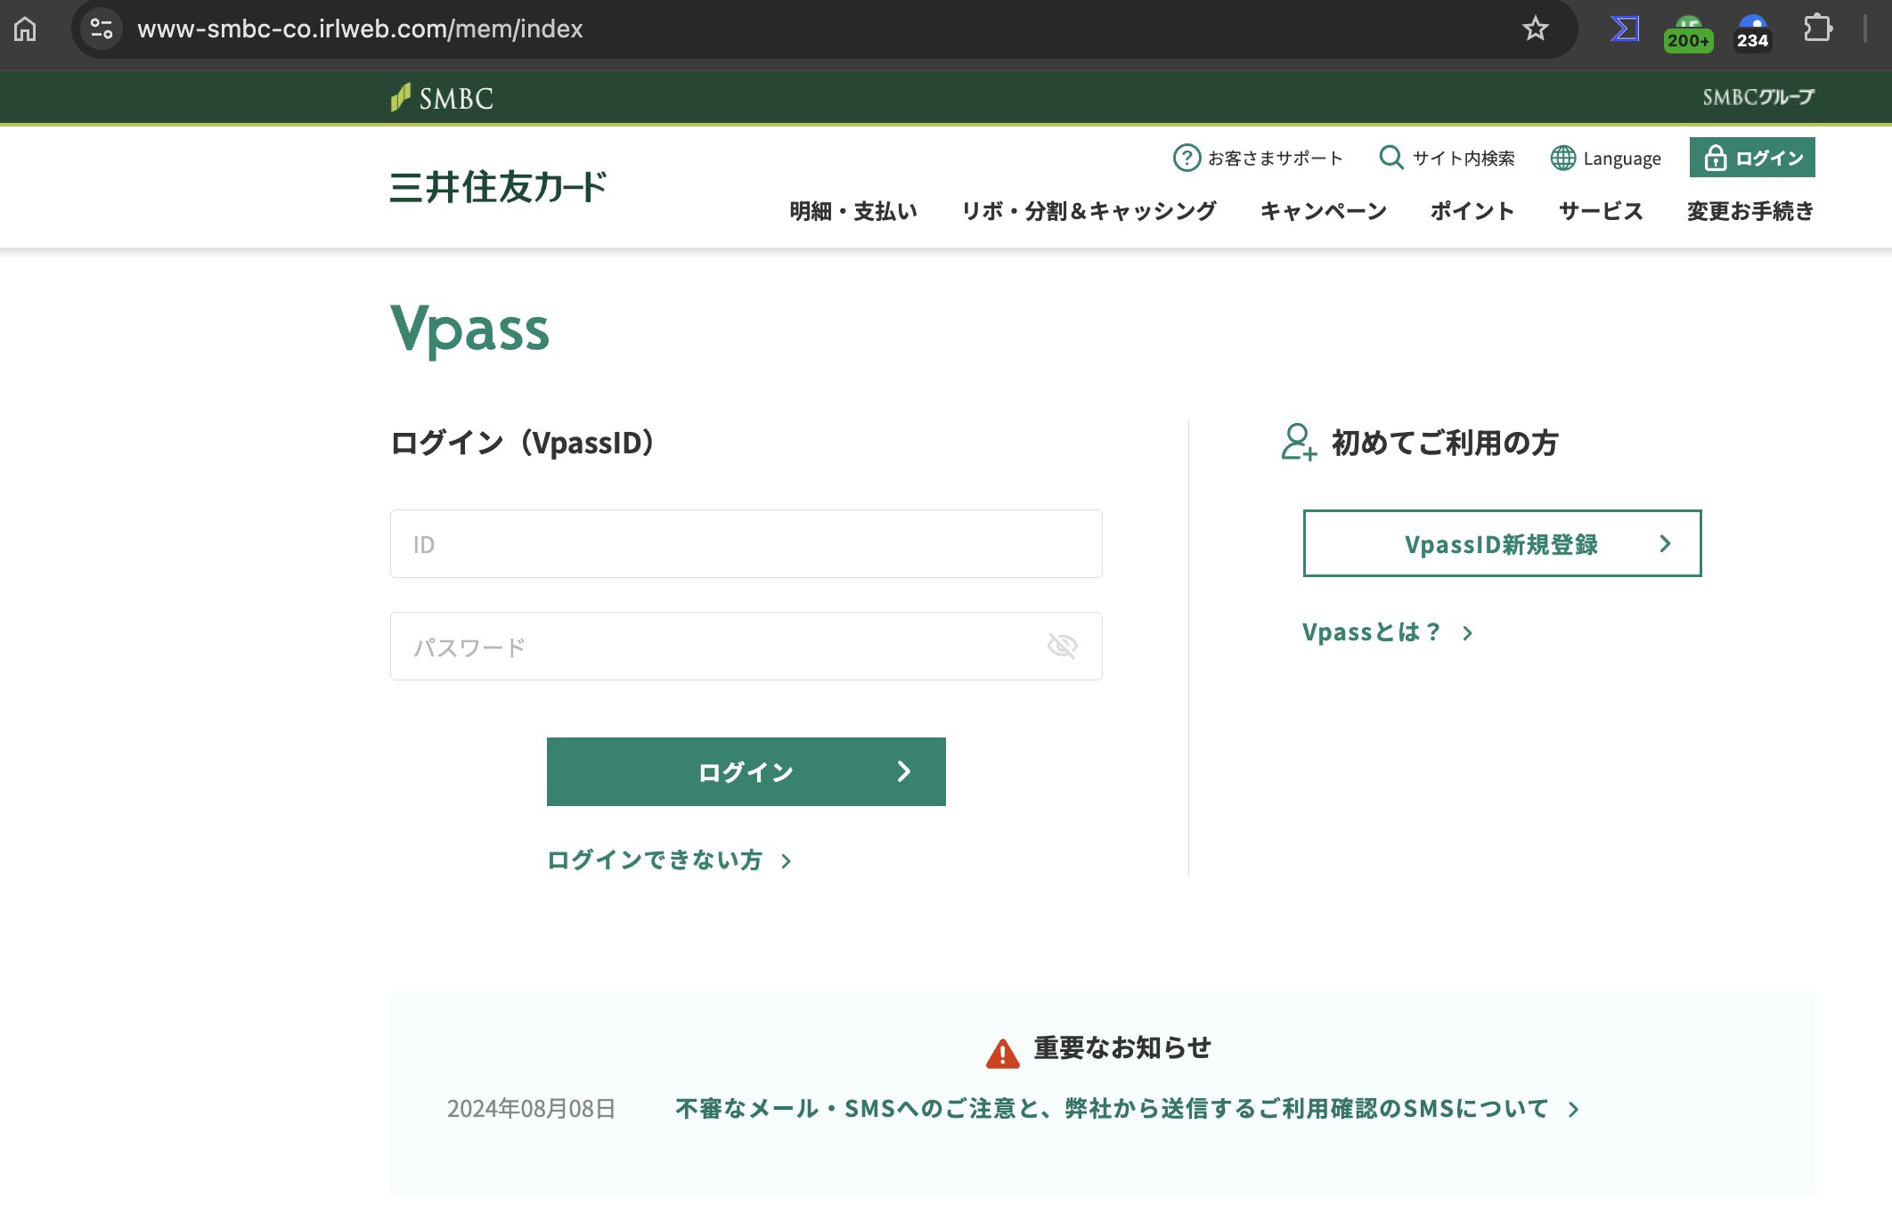Open お客さまサポート help link
This screenshot has height=1222, width=1892.
pyautogui.click(x=1258, y=158)
